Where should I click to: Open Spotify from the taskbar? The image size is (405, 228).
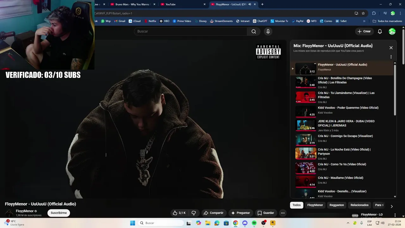click(254, 223)
